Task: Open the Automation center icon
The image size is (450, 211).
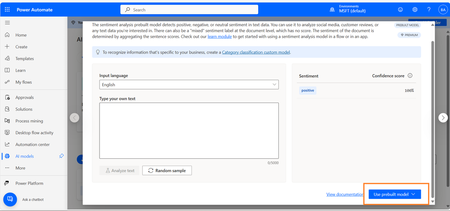Action: pos(8,144)
